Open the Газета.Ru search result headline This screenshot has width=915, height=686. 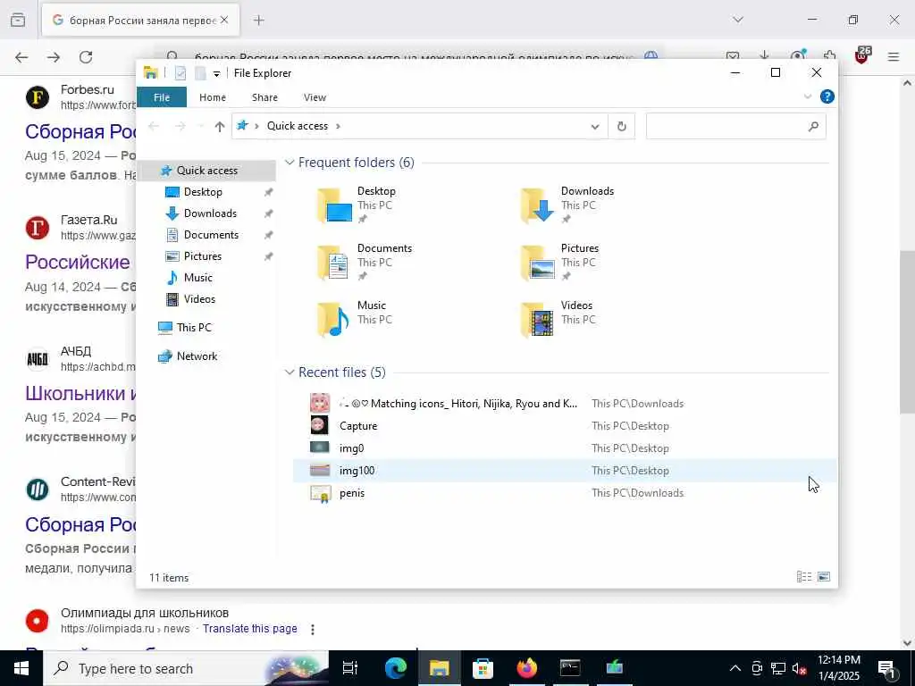tap(78, 263)
